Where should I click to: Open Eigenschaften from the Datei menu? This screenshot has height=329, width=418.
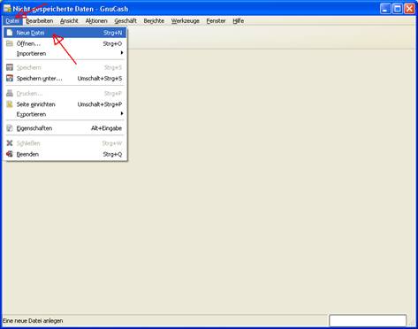point(65,128)
